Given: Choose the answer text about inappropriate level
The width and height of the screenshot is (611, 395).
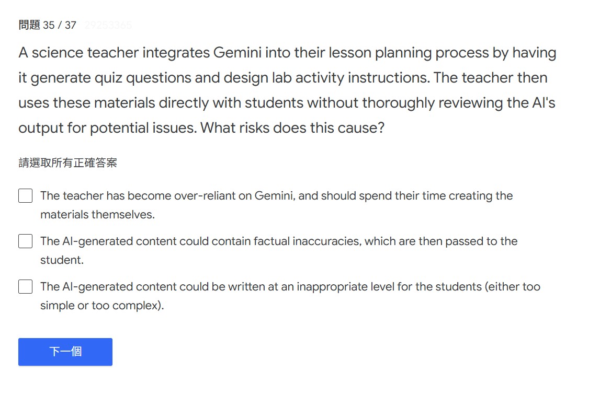Looking at the screenshot, I should tap(290, 287).
